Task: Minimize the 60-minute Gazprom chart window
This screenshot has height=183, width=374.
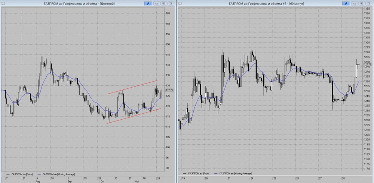Action: 355,4
